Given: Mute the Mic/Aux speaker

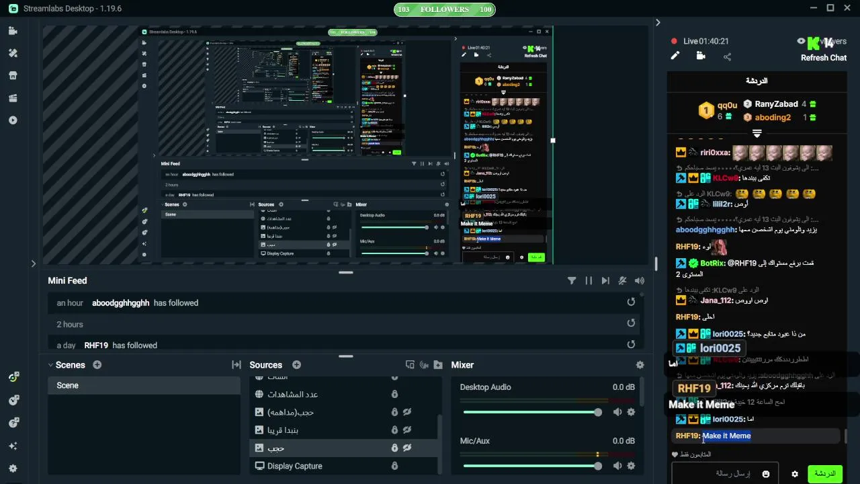Looking at the screenshot, I should 617,466.
